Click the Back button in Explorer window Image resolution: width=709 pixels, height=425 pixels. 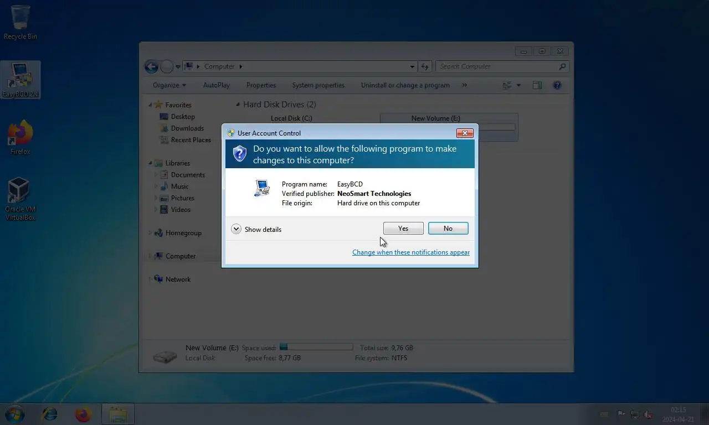click(x=151, y=66)
